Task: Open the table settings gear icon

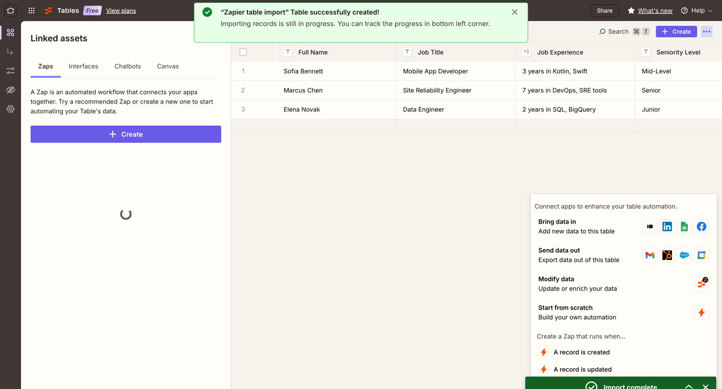Action: [11, 109]
